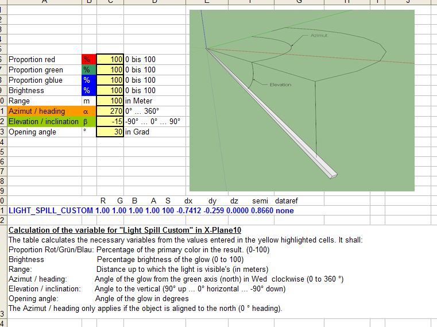Click the '0 bis 100' hint beside Proportion red
The width and height of the screenshot is (437, 327).
pos(140,59)
